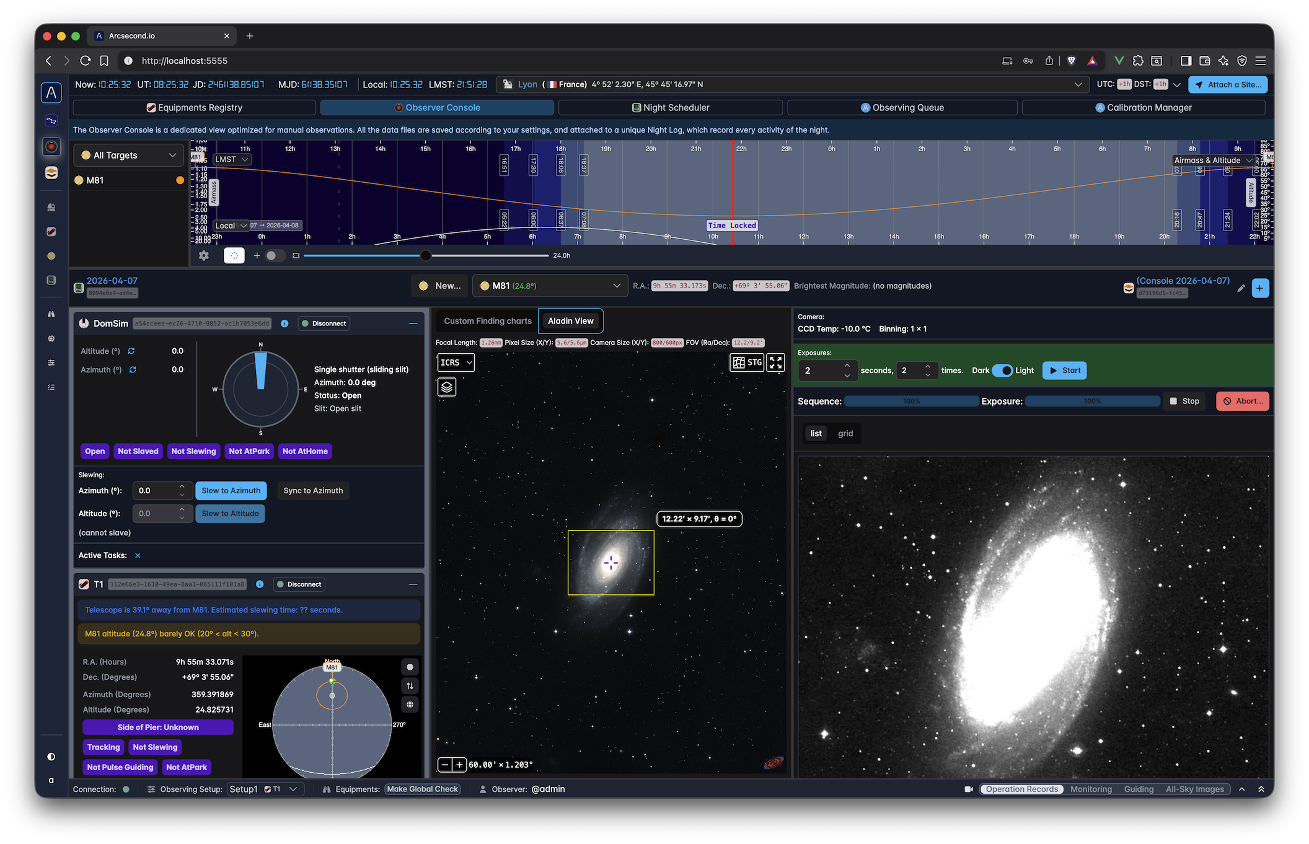This screenshot has height=844, width=1309.
Task: Click the 24.0h time range slider
Action: (426, 255)
